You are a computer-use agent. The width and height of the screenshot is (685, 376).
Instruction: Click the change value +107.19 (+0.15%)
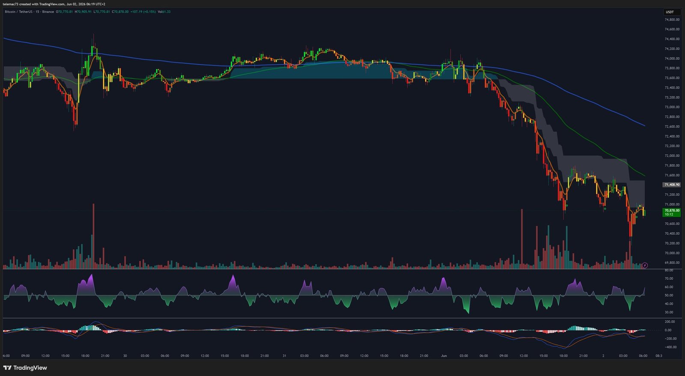(x=143, y=12)
